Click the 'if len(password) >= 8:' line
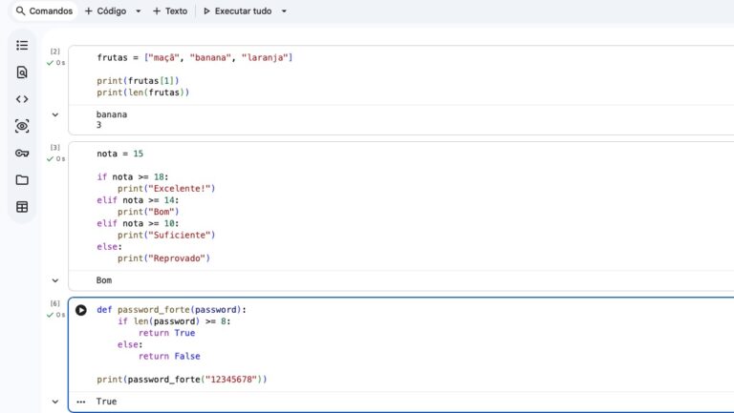 point(174,321)
